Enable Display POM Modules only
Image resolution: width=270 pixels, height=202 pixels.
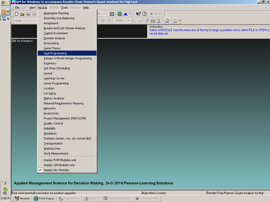coord(67,160)
